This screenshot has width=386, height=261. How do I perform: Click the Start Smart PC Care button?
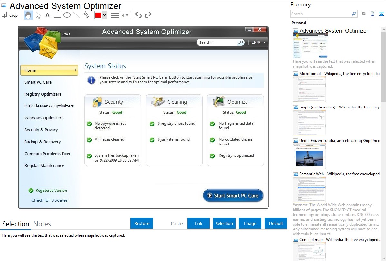coord(233,196)
